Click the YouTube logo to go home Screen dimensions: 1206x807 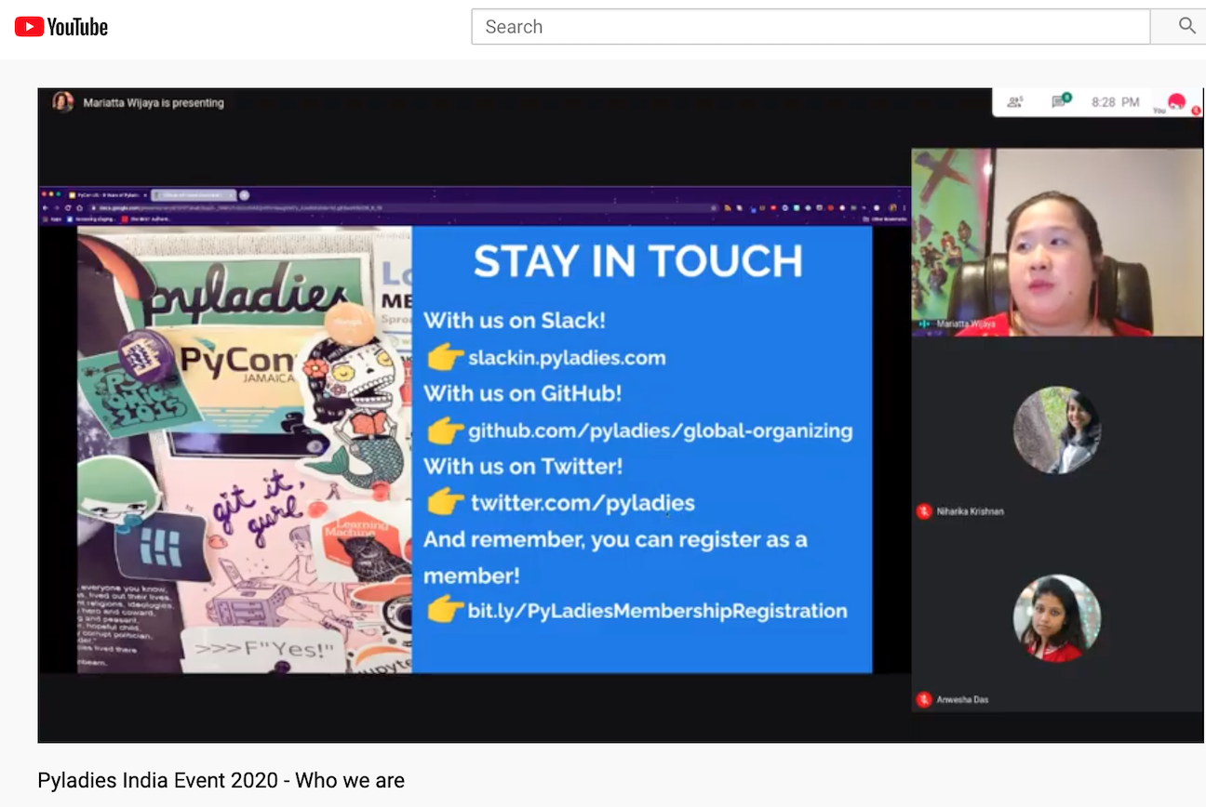(x=61, y=27)
